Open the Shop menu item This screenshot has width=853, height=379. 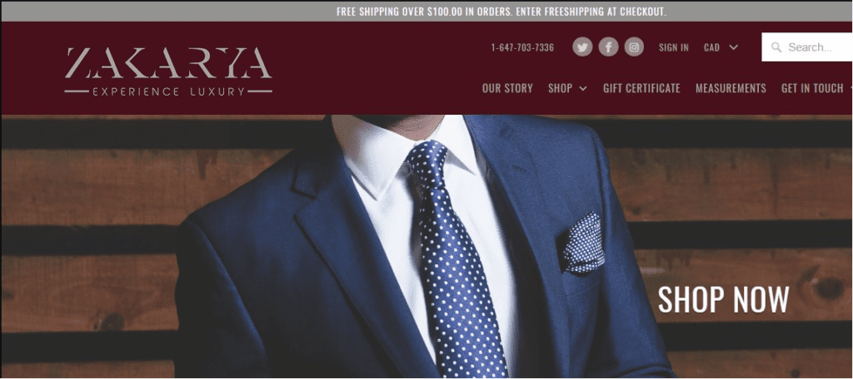click(x=560, y=88)
